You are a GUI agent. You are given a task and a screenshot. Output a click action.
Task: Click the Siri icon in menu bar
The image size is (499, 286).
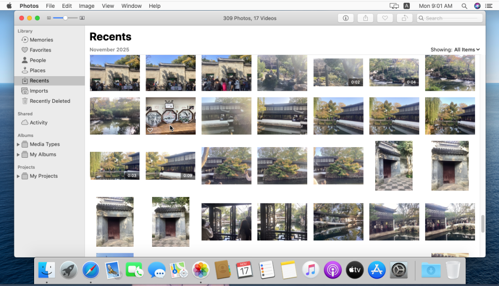pyautogui.click(x=477, y=6)
